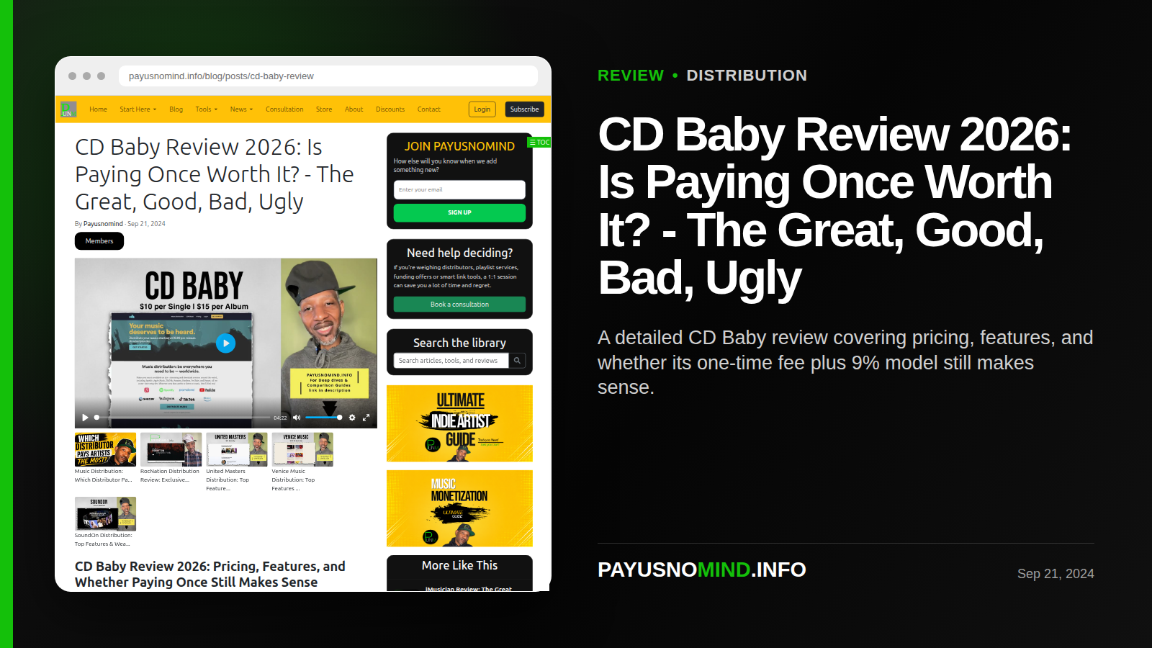
Task: Open Ultimate Indie Artist Guide banner
Action: [x=459, y=423]
